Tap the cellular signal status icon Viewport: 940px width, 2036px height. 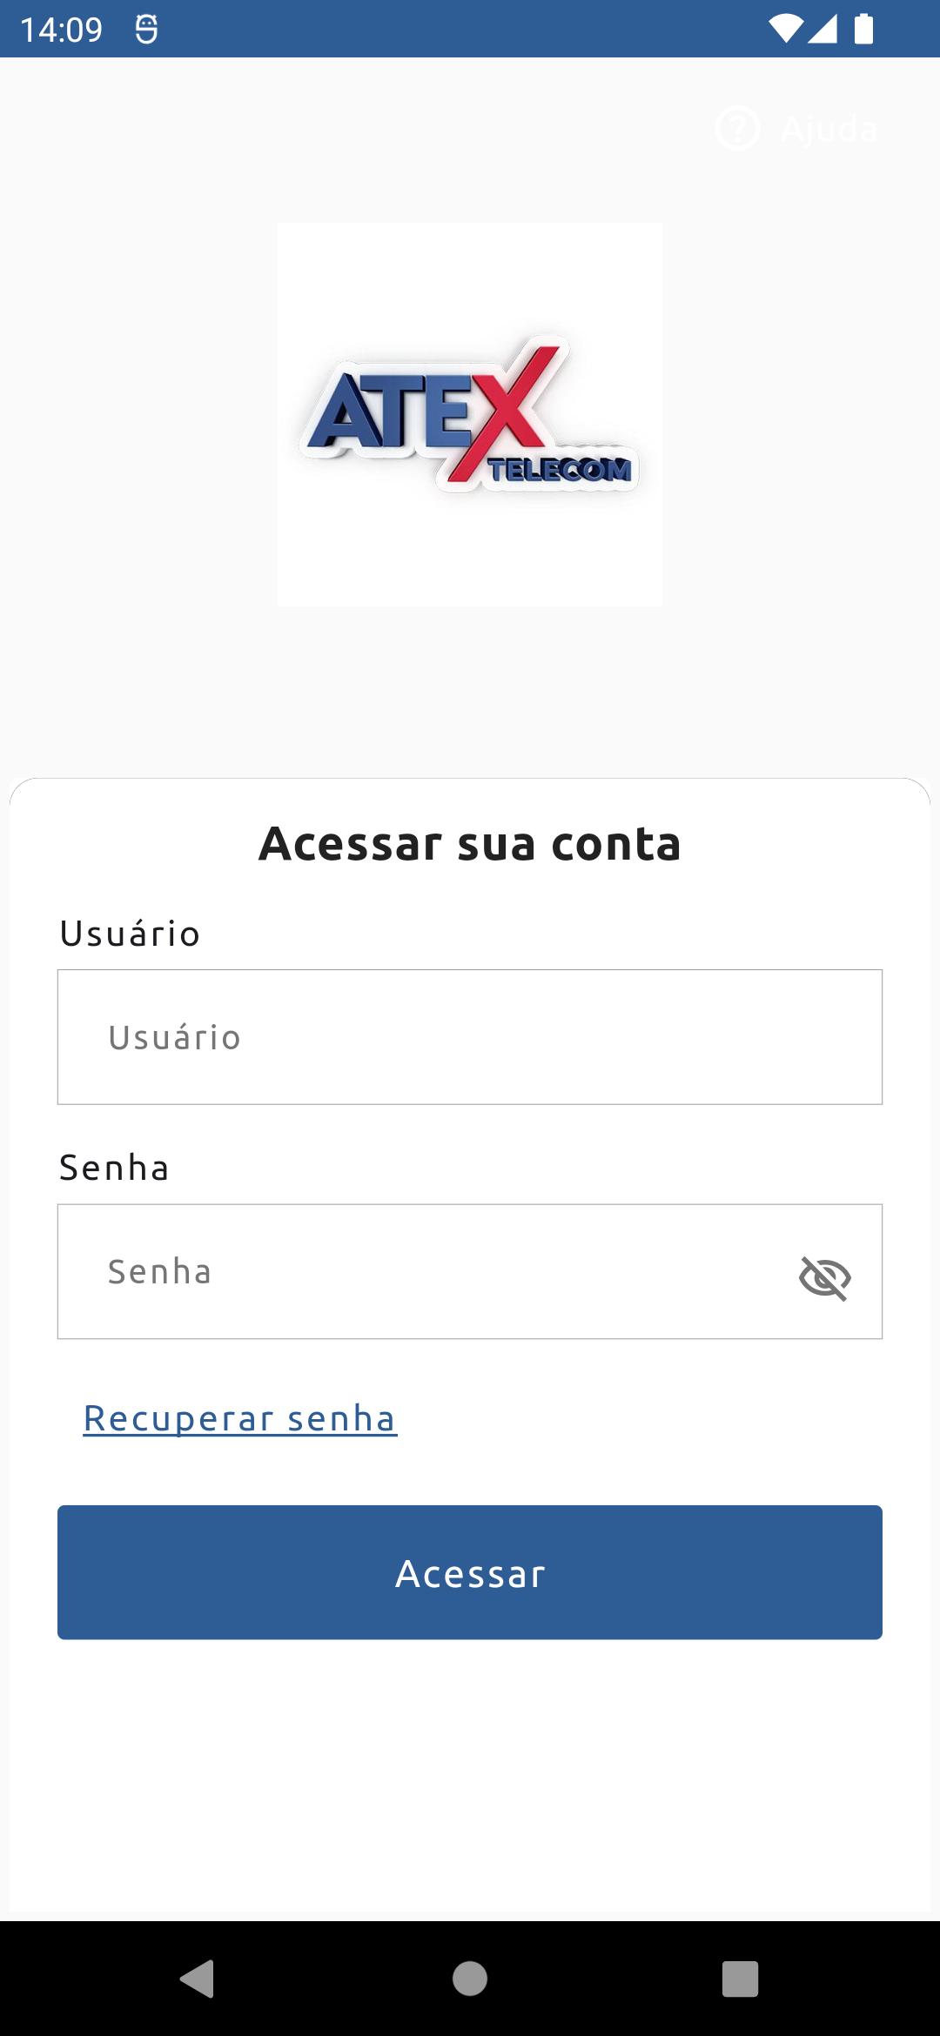pos(822,29)
